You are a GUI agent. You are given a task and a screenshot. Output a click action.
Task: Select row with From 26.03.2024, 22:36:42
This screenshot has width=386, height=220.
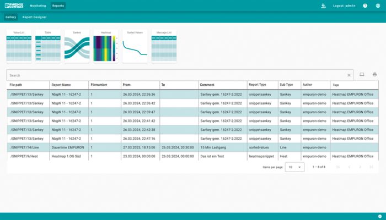[193, 103]
